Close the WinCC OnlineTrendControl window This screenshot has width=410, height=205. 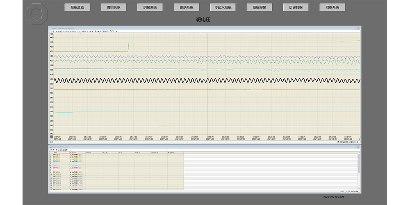click(x=358, y=28)
